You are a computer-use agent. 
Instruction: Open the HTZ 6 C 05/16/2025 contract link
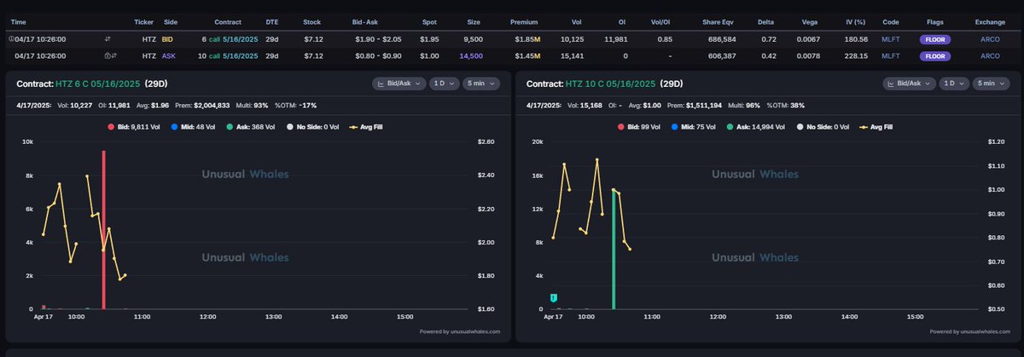(100, 84)
